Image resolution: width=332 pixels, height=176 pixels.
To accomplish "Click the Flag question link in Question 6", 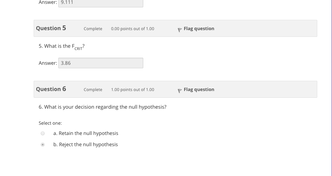I will (199, 89).
